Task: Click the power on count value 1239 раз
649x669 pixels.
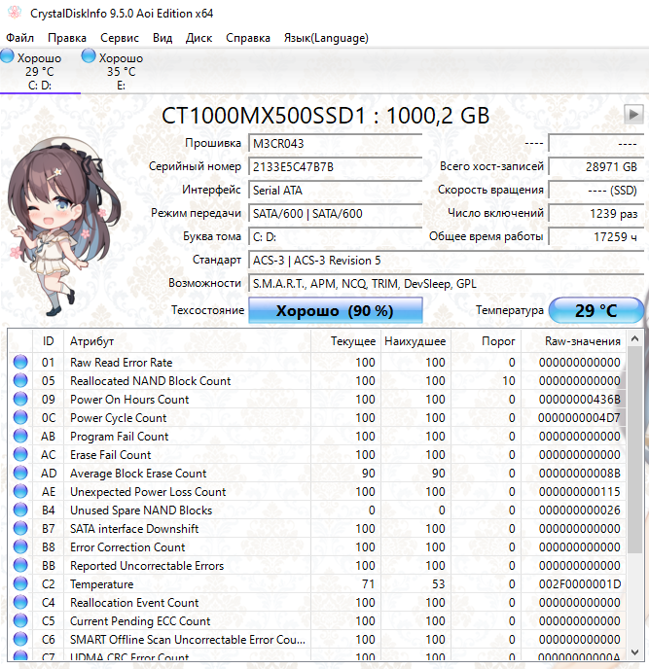Action: coord(596,214)
